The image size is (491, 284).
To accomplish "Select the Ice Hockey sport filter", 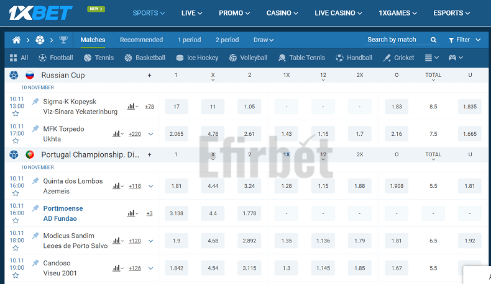I will (x=197, y=58).
